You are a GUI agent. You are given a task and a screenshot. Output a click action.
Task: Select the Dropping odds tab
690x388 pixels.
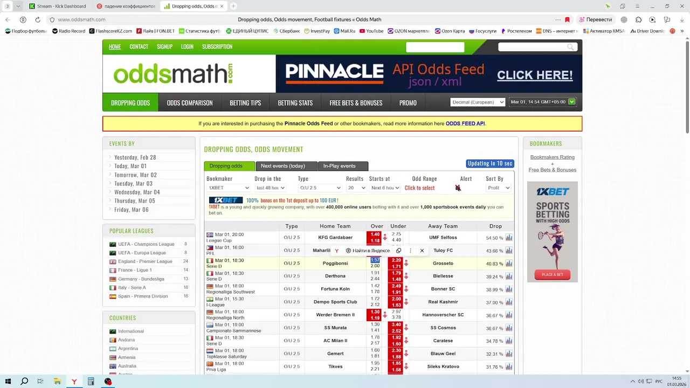(229, 166)
